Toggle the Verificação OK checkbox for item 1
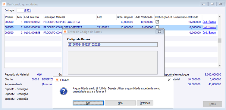This screenshot has width=226, height=110. tap(157, 22)
